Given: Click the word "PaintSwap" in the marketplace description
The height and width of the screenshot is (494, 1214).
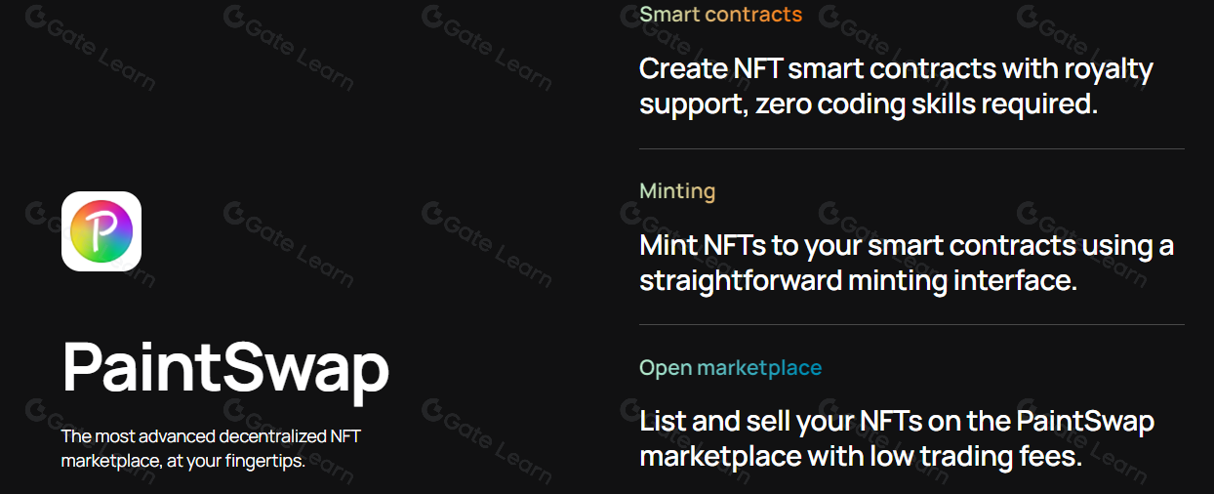Looking at the screenshot, I should tap(1085, 422).
